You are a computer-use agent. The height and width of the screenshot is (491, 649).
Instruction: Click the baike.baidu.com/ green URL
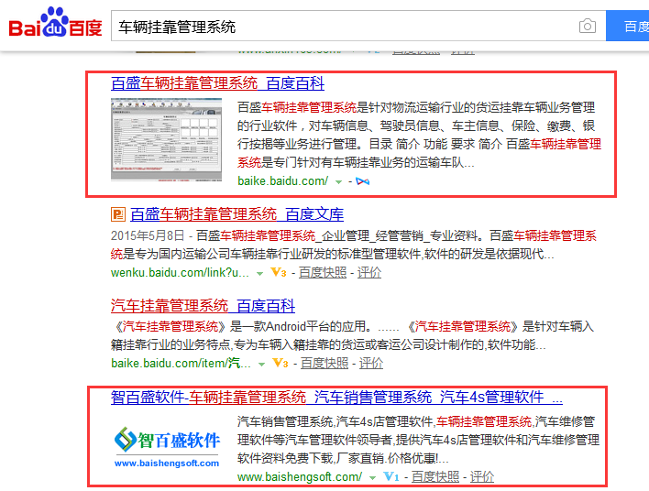pyautogui.click(x=282, y=181)
